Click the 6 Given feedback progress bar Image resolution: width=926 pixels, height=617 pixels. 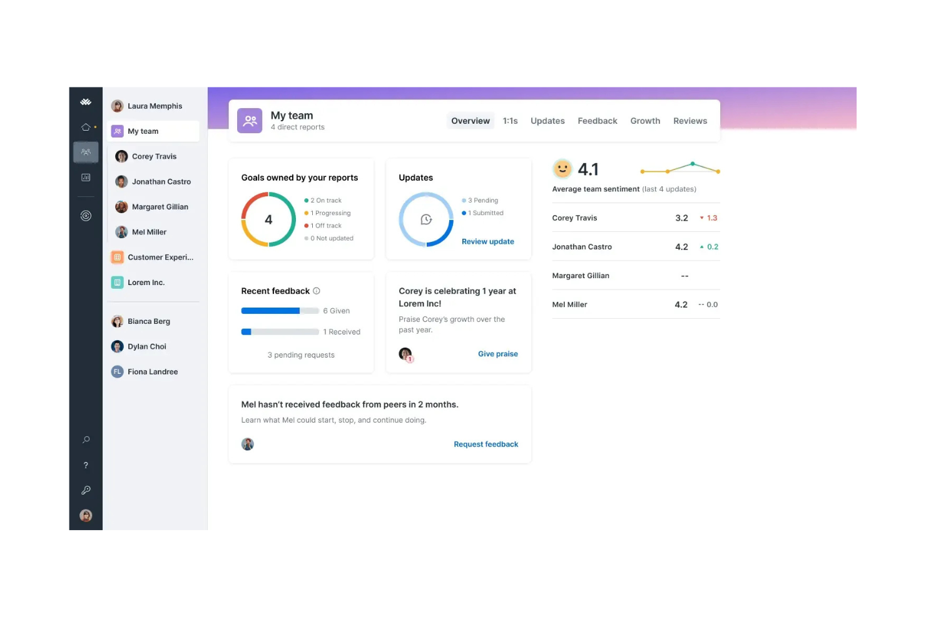pyautogui.click(x=280, y=311)
